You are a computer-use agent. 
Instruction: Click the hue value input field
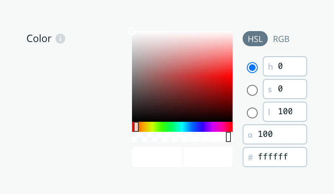coord(290,66)
